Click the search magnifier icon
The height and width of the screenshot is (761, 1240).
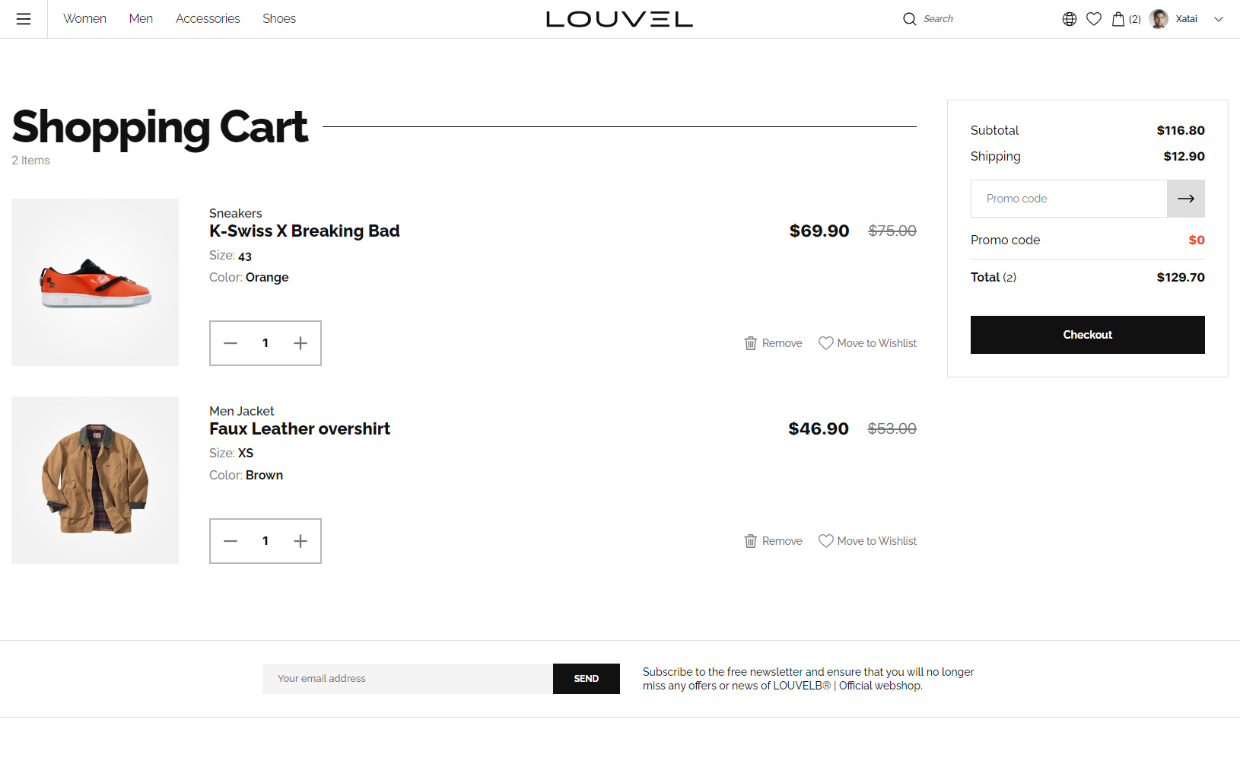(909, 19)
